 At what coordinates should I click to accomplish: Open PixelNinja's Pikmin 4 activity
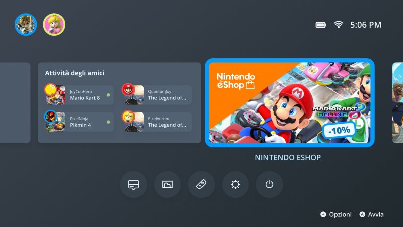point(80,122)
